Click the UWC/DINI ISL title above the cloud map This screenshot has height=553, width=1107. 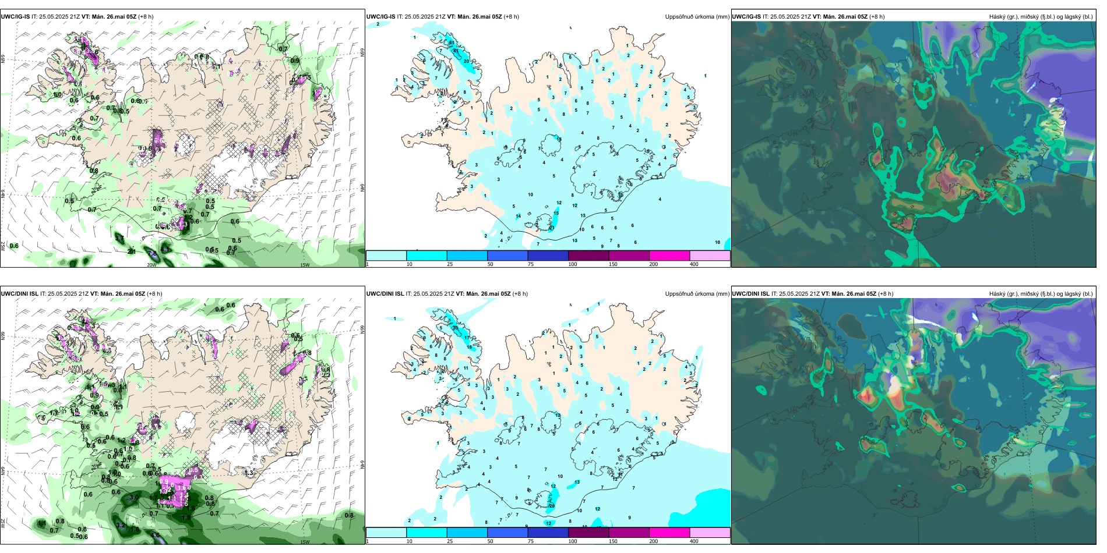point(751,294)
